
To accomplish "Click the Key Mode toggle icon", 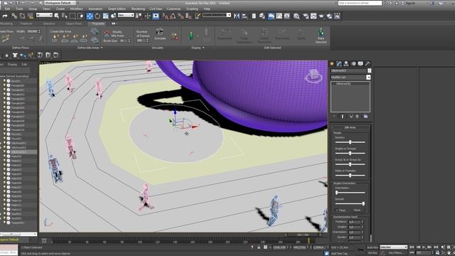I will click(412, 253).
